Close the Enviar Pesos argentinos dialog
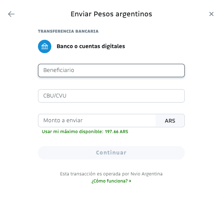 (211, 14)
